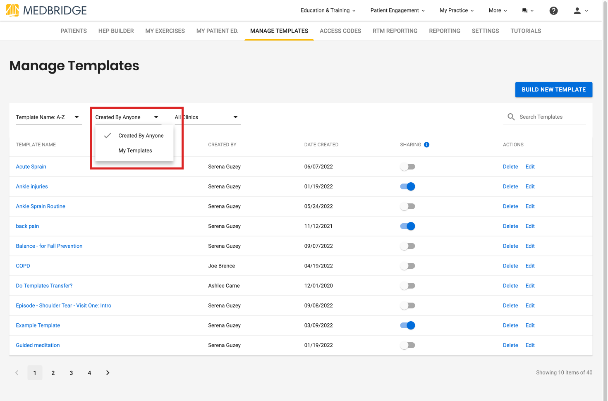Click the Ashlee Carne creator cell
The width and height of the screenshot is (608, 401).
pos(224,286)
